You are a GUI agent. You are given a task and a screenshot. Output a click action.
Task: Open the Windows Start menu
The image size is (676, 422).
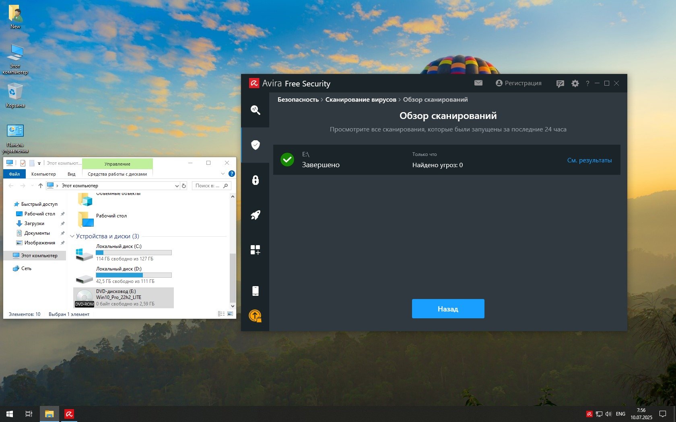pyautogui.click(x=10, y=414)
